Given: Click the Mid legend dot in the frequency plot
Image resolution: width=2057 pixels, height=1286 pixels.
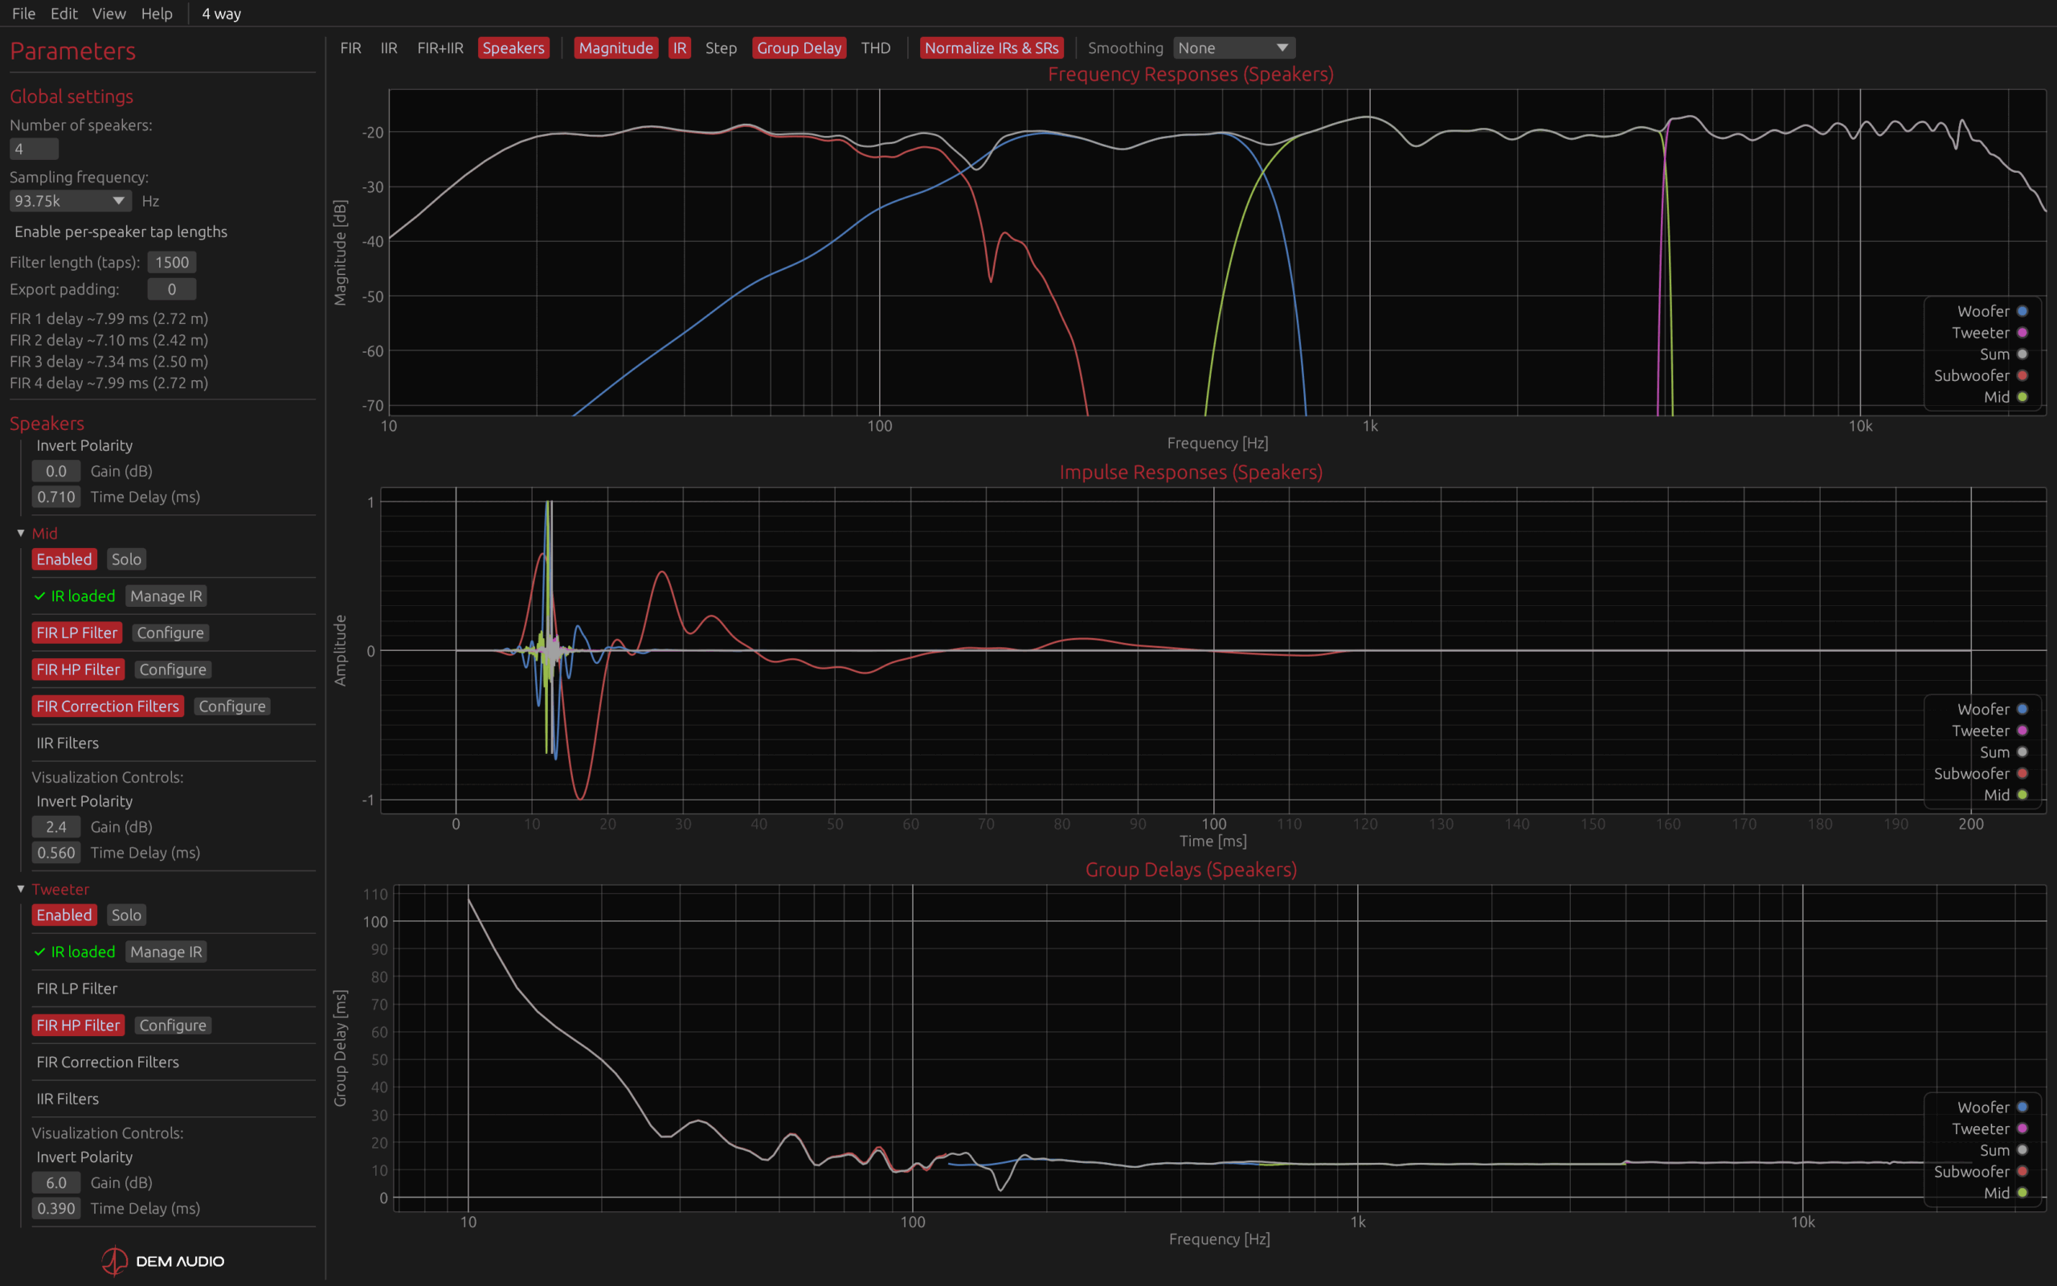Looking at the screenshot, I should coord(2022,397).
